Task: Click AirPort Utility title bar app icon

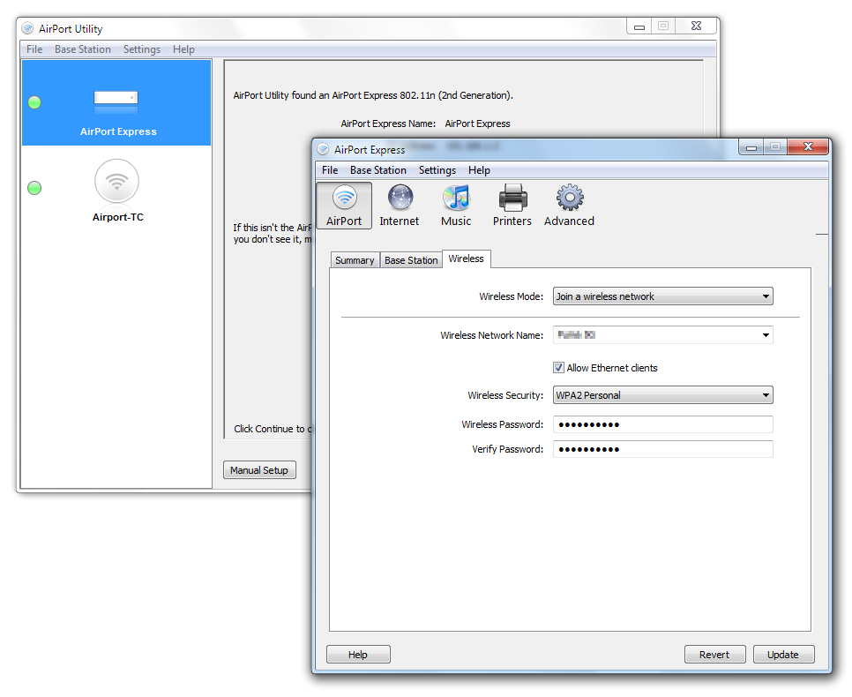Action: (27, 28)
